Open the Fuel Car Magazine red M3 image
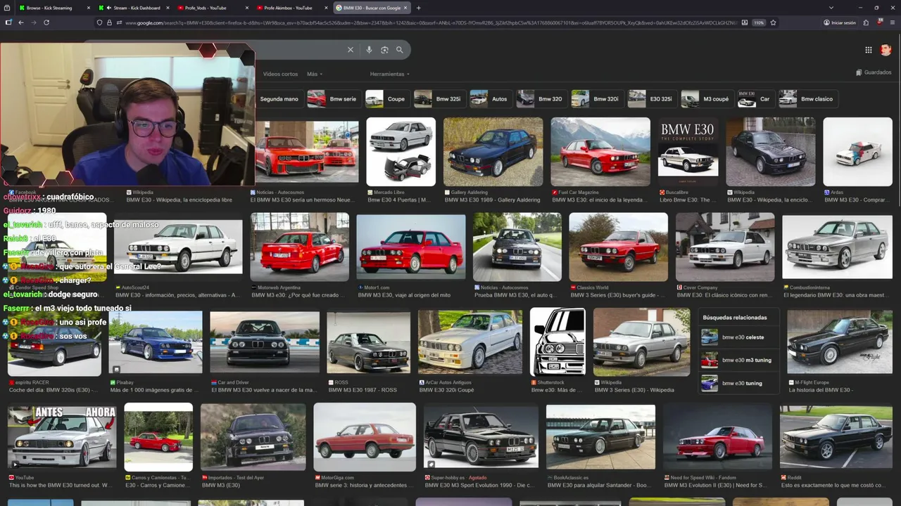 pos(600,151)
